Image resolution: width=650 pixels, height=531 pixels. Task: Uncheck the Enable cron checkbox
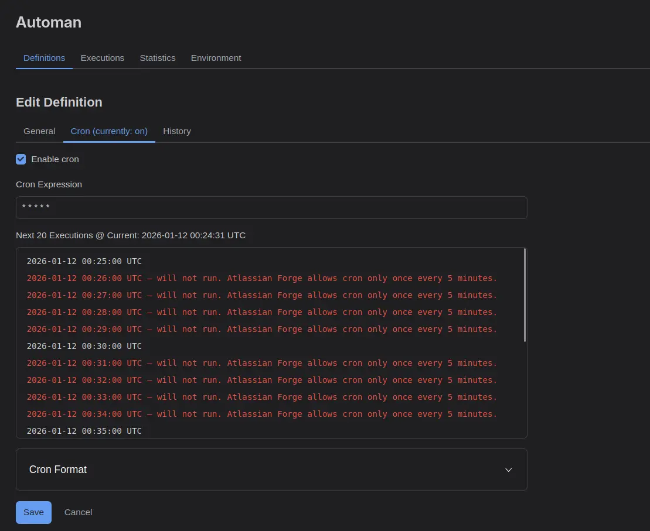(21, 159)
